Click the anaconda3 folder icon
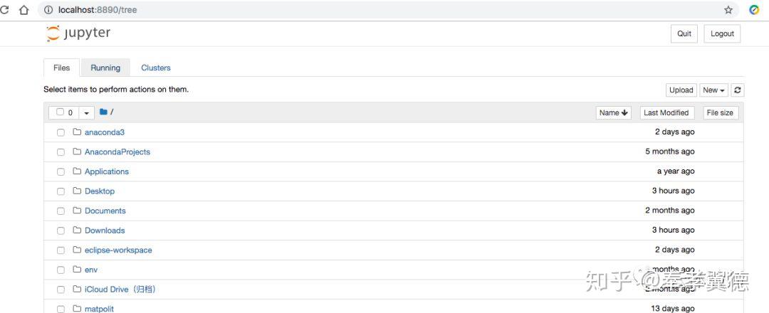This screenshot has height=313, width=769. pyautogui.click(x=77, y=132)
